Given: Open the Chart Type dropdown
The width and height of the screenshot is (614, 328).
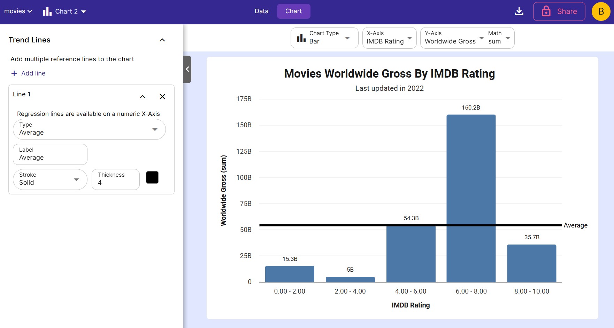Looking at the screenshot, I should pyautogui.click(x=324, y=38).
